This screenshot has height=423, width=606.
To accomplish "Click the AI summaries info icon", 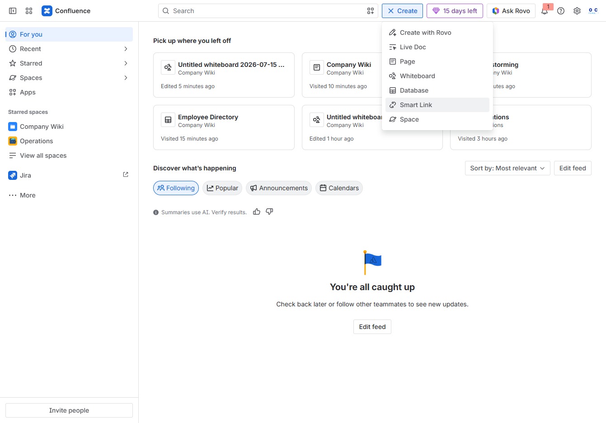I will tap(156, 212).
